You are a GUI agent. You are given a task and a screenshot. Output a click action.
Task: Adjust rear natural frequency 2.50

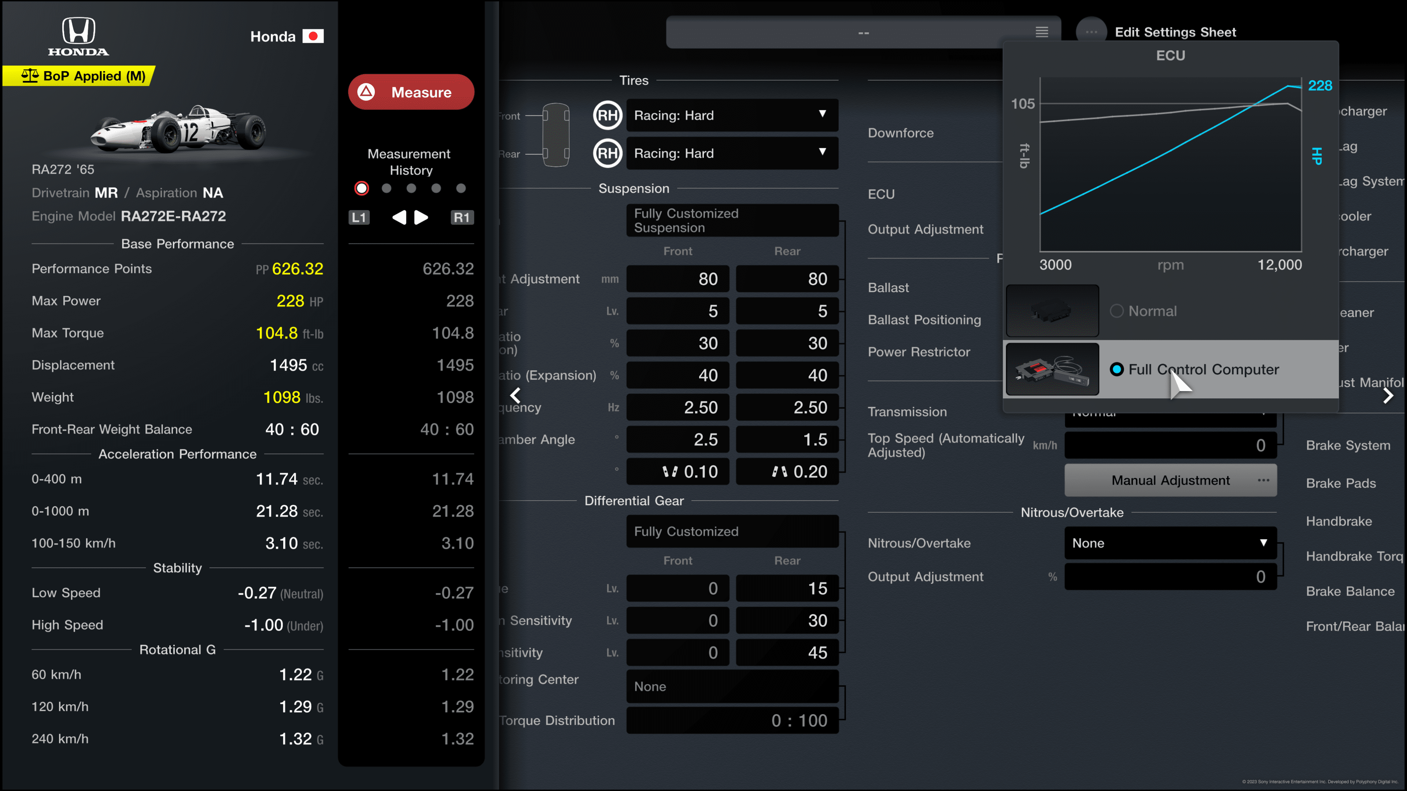(787, 408)
